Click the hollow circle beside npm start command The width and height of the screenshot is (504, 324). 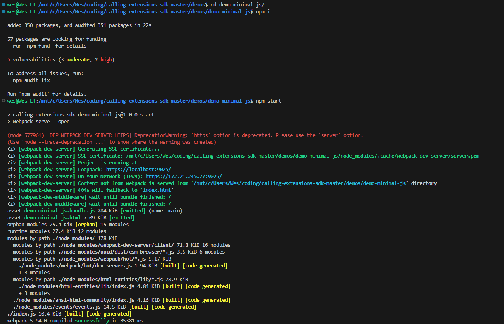pos(3,101)
